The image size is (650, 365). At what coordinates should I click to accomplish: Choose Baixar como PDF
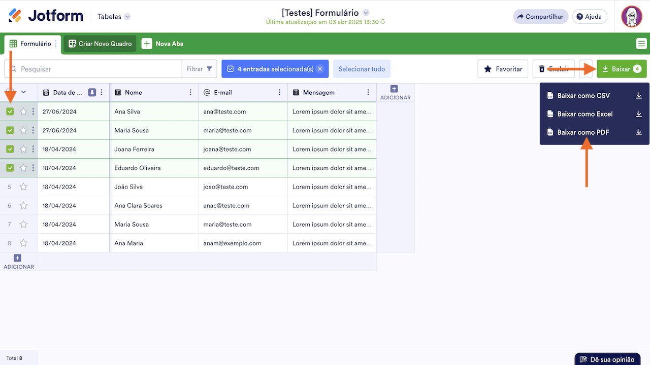[594, 132]
